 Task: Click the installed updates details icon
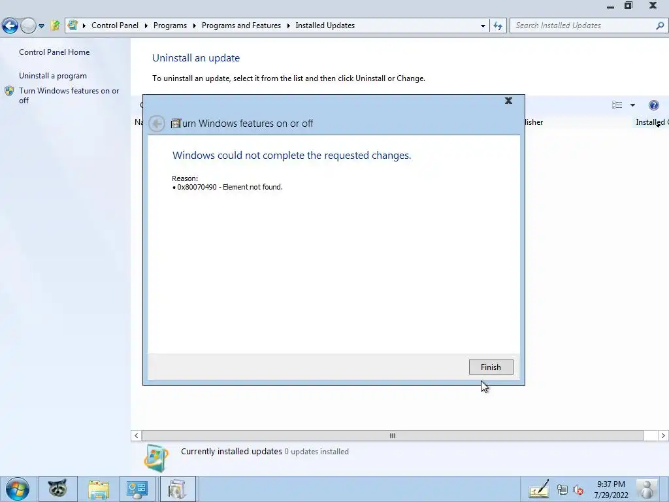pyautogui.click(x=155, y=458)
